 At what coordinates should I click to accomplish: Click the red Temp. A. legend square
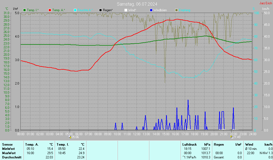coord(50,10)
